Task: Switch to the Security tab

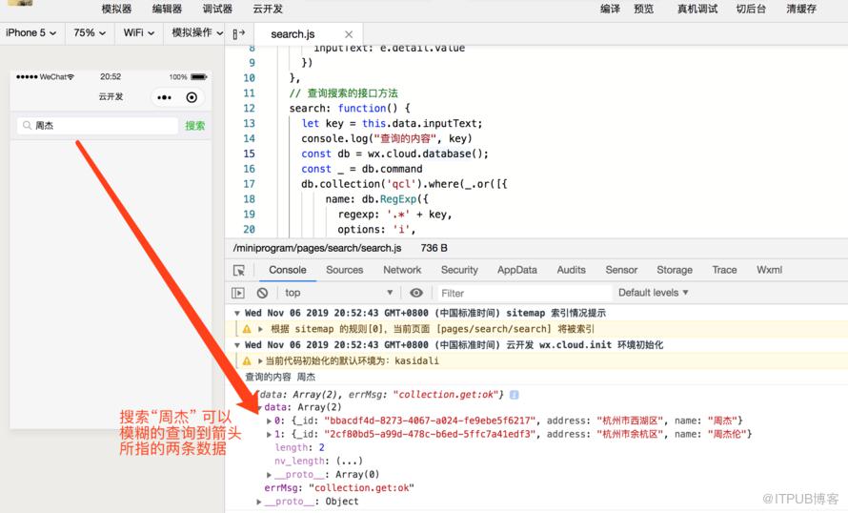Action: pyautogui.click(x=459, y=270)
